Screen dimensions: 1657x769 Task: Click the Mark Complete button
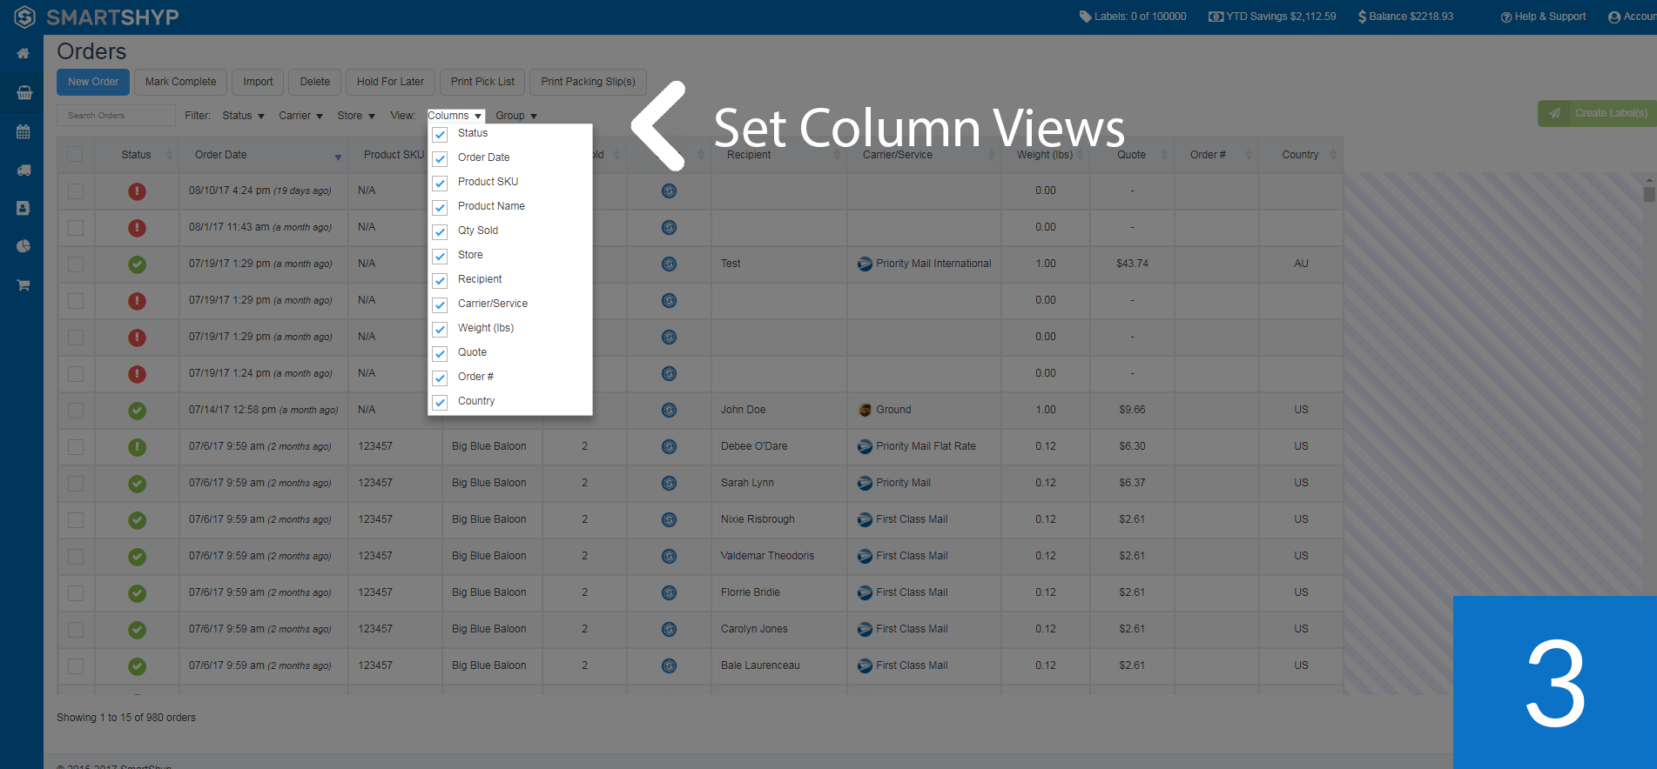click(x=180, y=82)
